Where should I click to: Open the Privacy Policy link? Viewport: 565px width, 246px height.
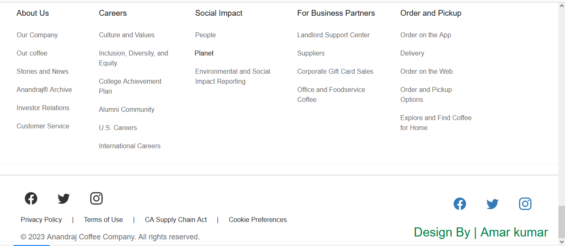tap(41, 220)
